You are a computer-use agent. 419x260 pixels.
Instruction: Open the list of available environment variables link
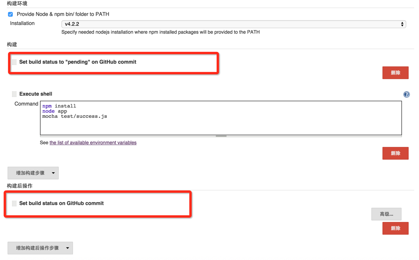(x=93, y=143)
